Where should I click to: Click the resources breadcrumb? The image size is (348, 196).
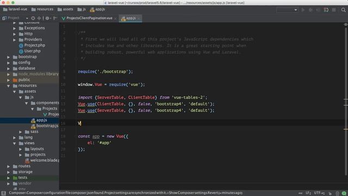(x=42, y=9)
